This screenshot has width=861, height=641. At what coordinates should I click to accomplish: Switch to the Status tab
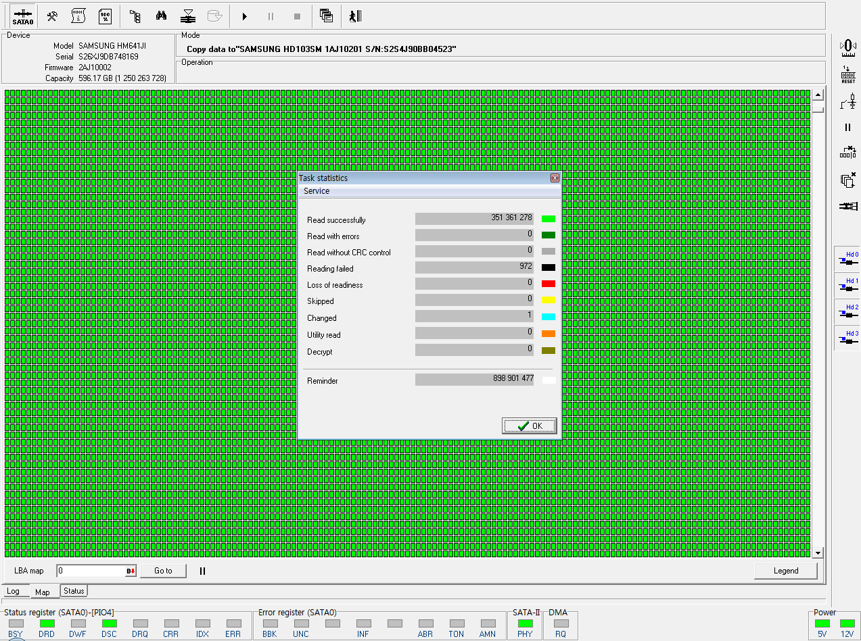pyautogui.click(x=74, y=591)
